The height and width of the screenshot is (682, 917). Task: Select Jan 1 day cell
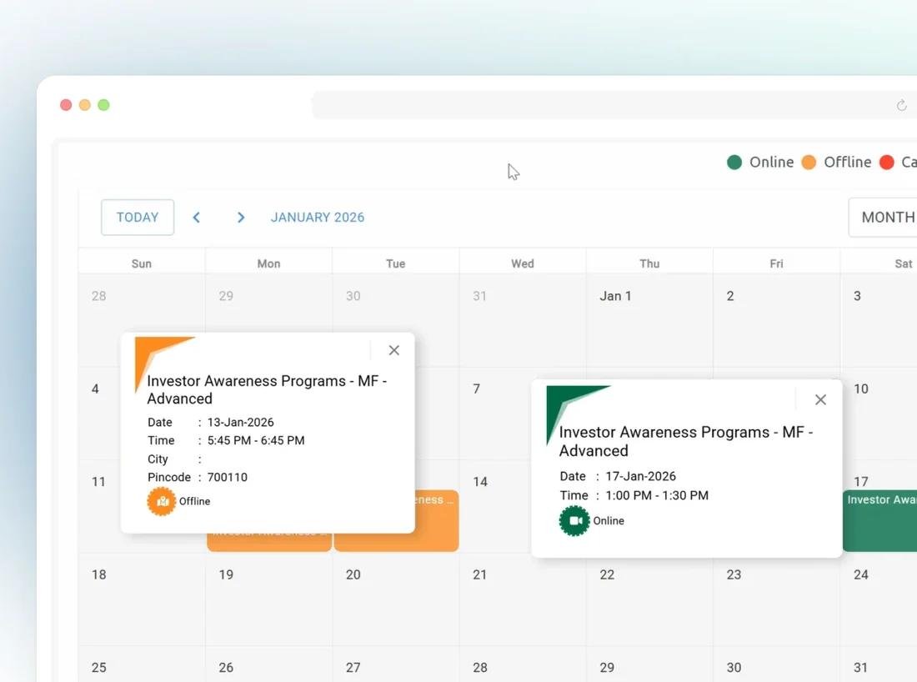pos(649,320)
